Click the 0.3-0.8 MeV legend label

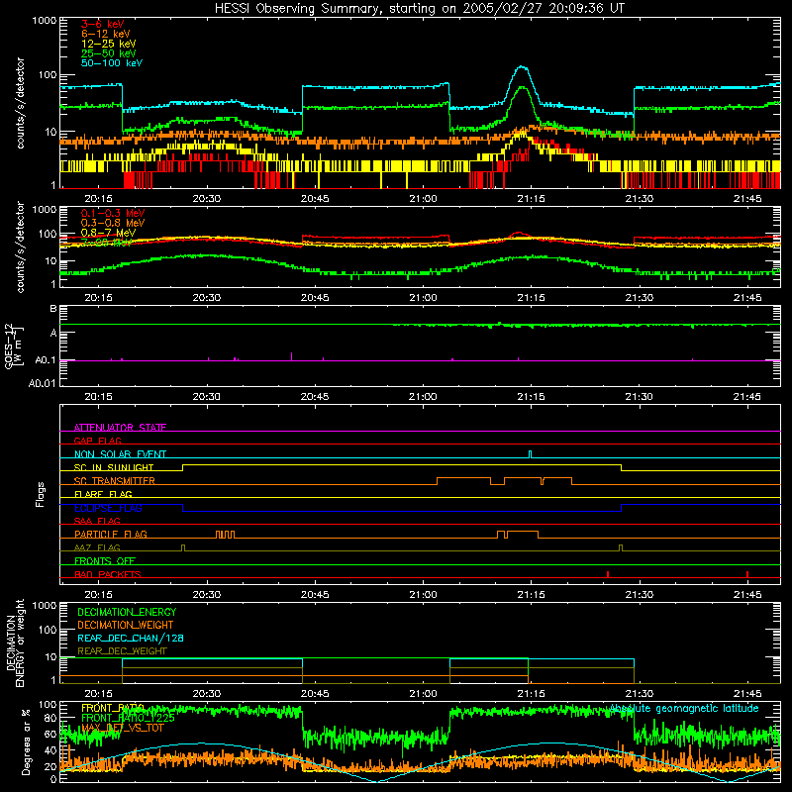113,223
